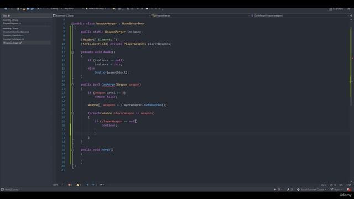Image resolution: width=354 pixels, height=199 pixels.
Task: Click the main branch selector in status bar
Action: pos(336,190)
